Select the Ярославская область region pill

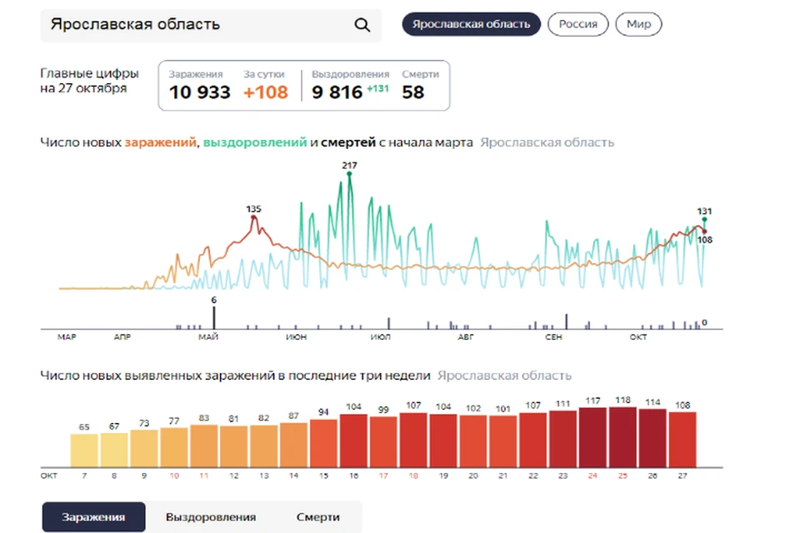pyautogui.click(x=471, y=24)
